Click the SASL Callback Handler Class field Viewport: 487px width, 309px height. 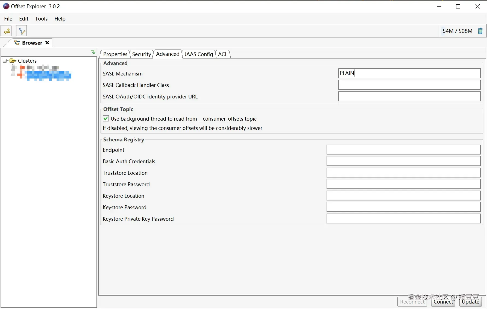coord(409,85)
